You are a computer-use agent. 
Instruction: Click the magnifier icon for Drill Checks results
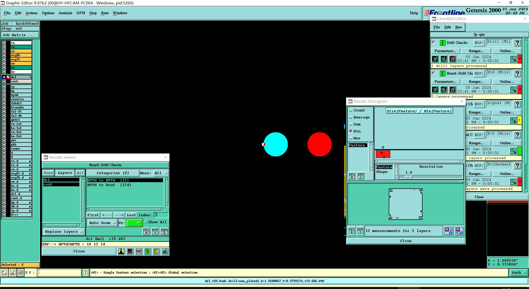coord(513,59)
